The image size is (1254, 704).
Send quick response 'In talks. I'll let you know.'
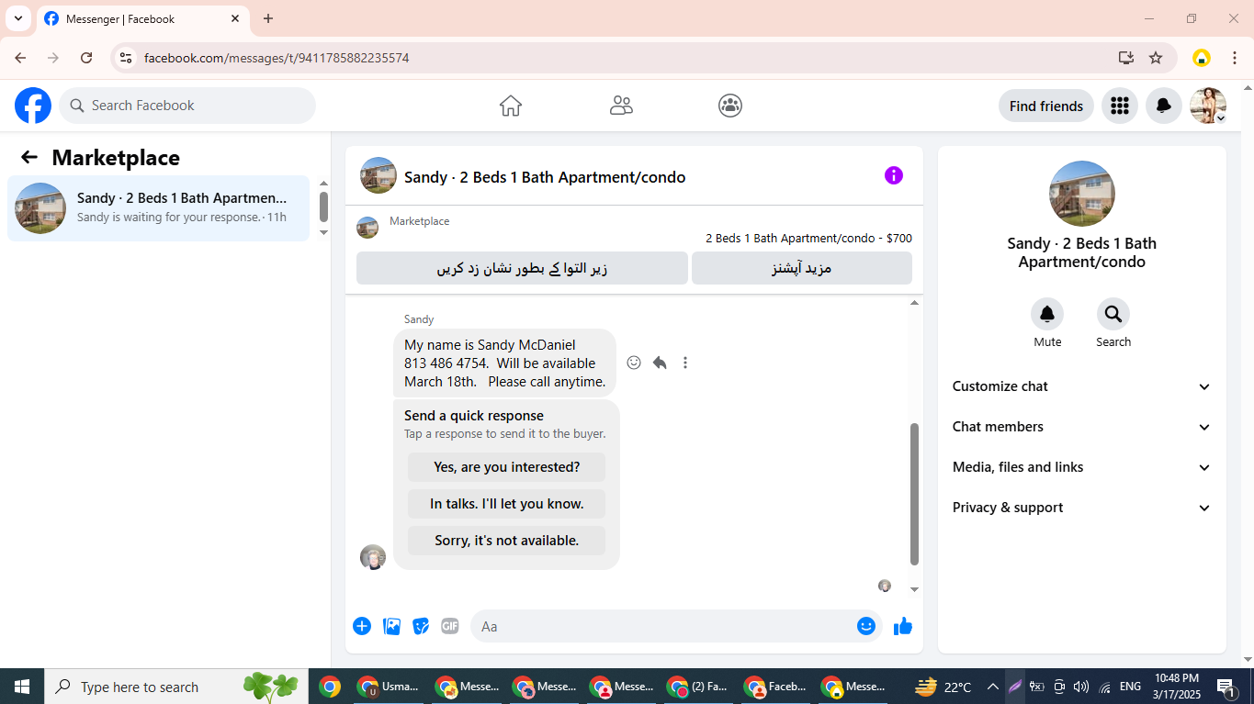(507, 504)
